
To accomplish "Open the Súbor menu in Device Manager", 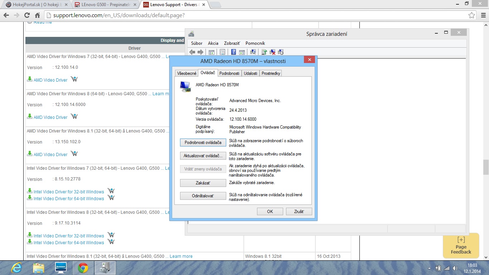I will [x=197, y=43].
